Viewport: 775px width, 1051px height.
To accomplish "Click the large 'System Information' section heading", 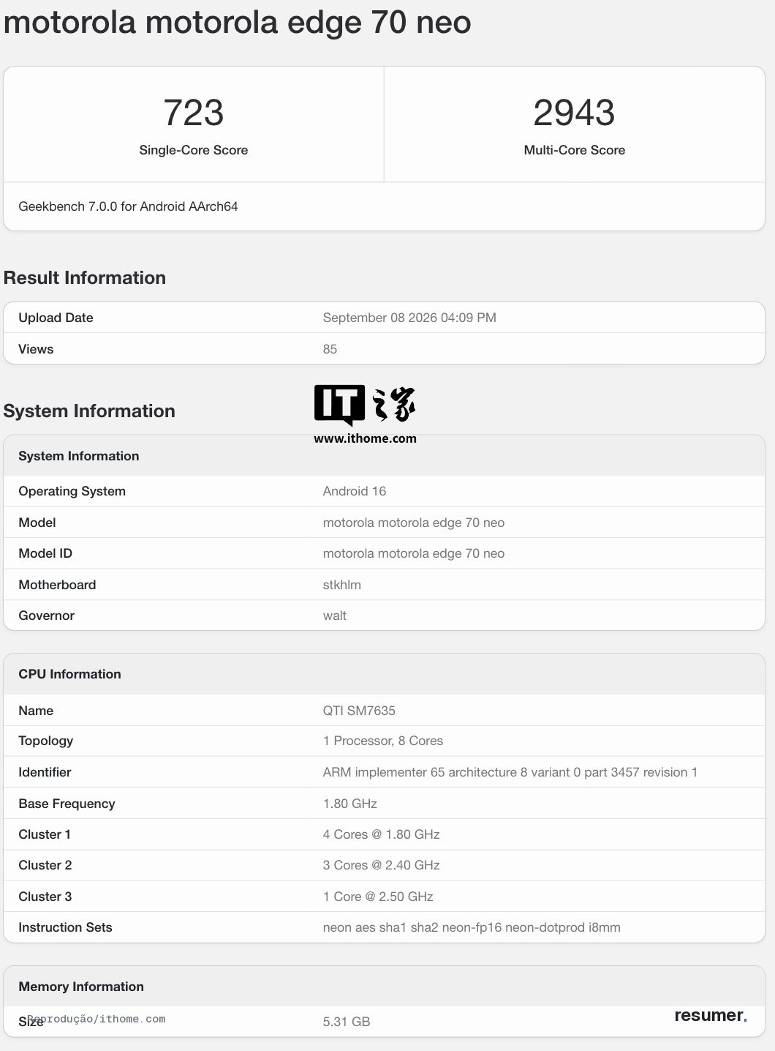I will [x=89, y=411].
